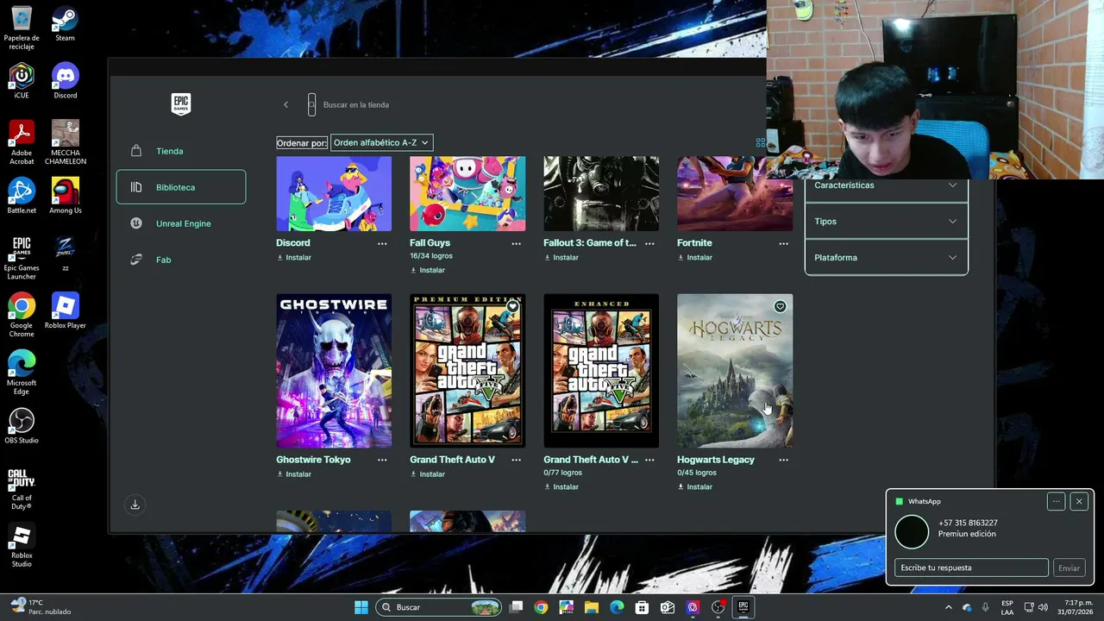Viewport: 1104px width, 621px height.
Task: Open the Among Us desktop shortcut
Action: (65, 197)
